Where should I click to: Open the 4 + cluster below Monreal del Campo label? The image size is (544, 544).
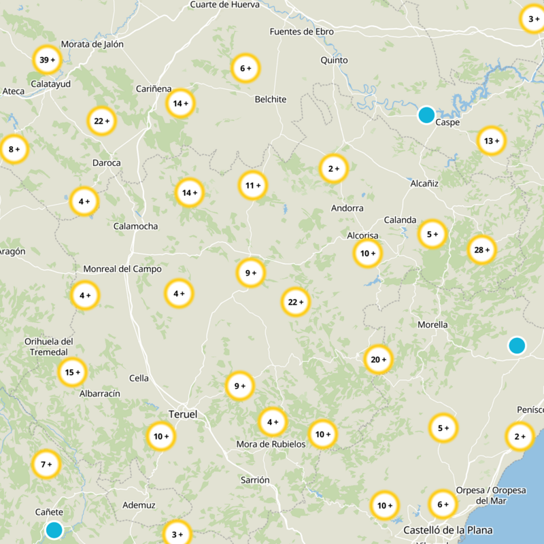pyautogui.click(x=85, y=295)
